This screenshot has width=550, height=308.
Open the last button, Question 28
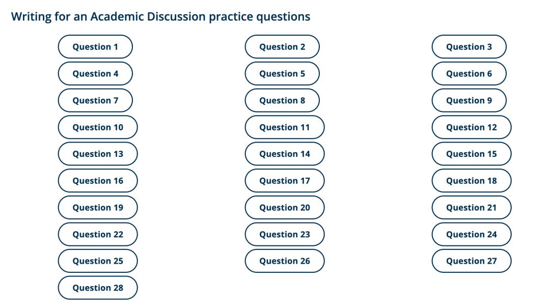[98, 288]
